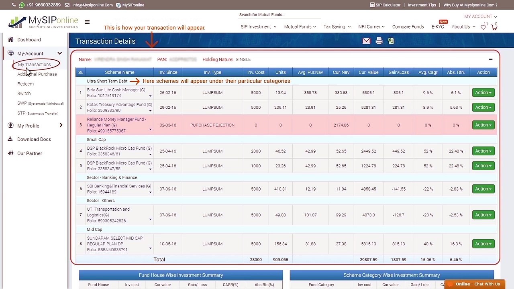
Task: Open Action dropdown for DSP BlackRock row 5
Action: pos(483,166)
